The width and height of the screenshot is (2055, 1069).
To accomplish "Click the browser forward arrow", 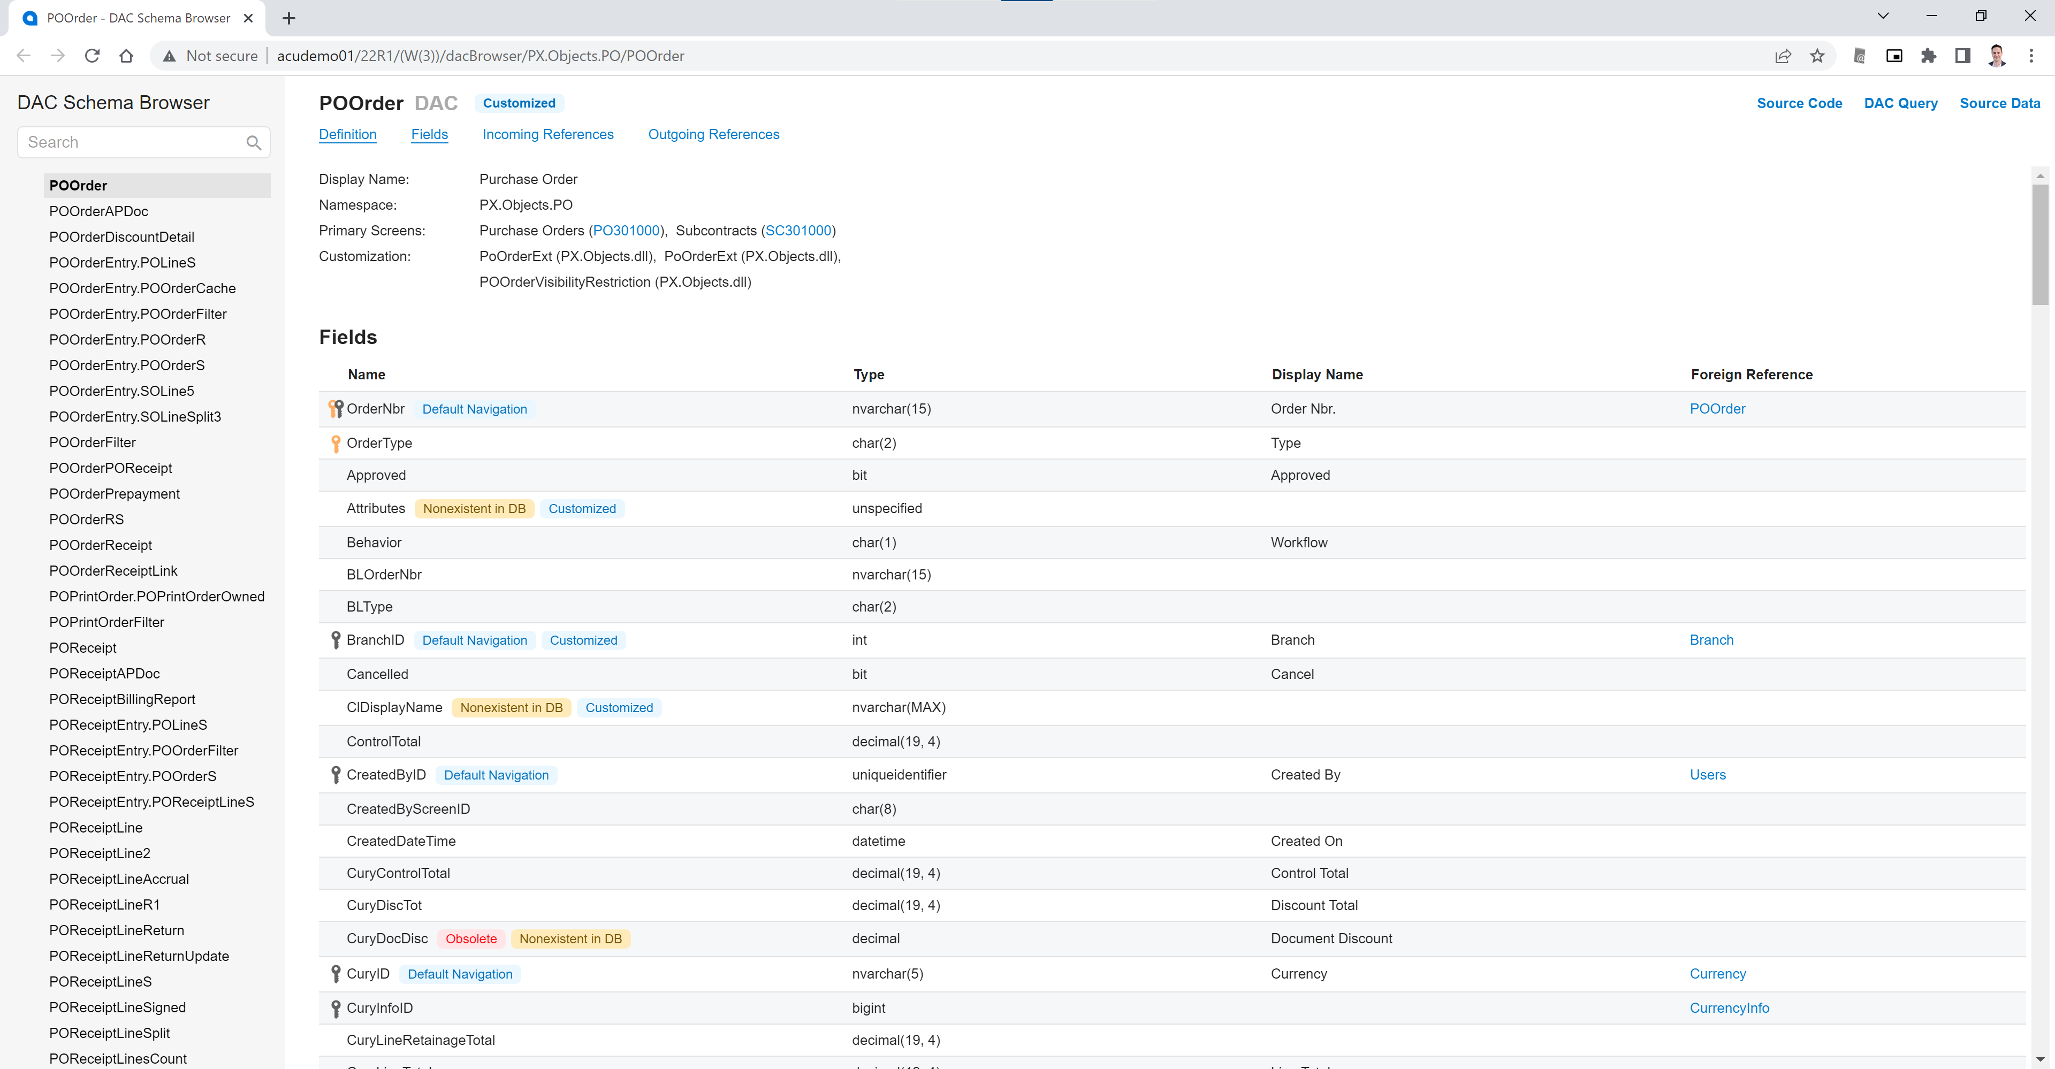I will (57, 56).
